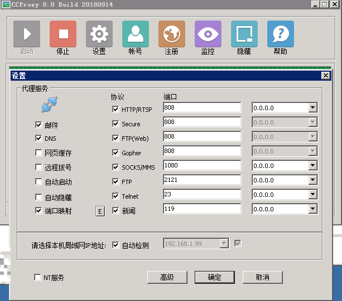The width and height of the screenshot is (342, 301).
Task: Uncheck the 新闻 news protocol checkbox
Action: (115, 210)
